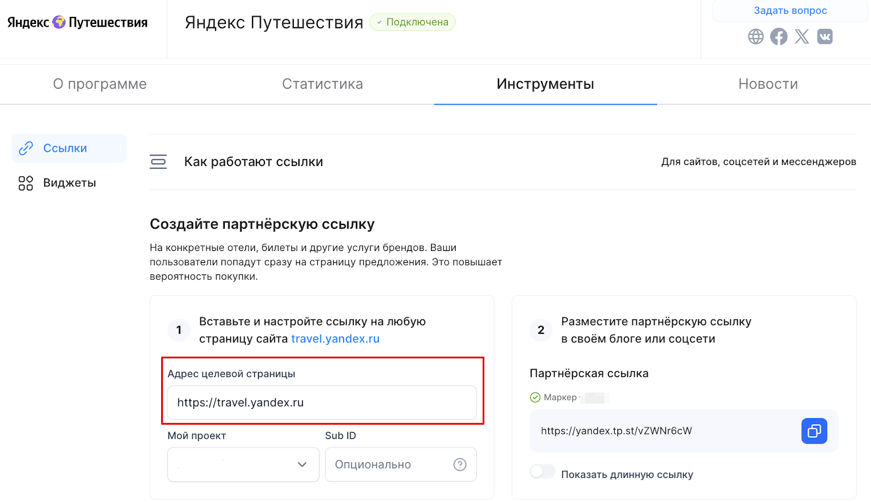Viewport: 871px width, 502px height.
Task: Copy the partner link with blue copy icon
Action: point(814,431)
